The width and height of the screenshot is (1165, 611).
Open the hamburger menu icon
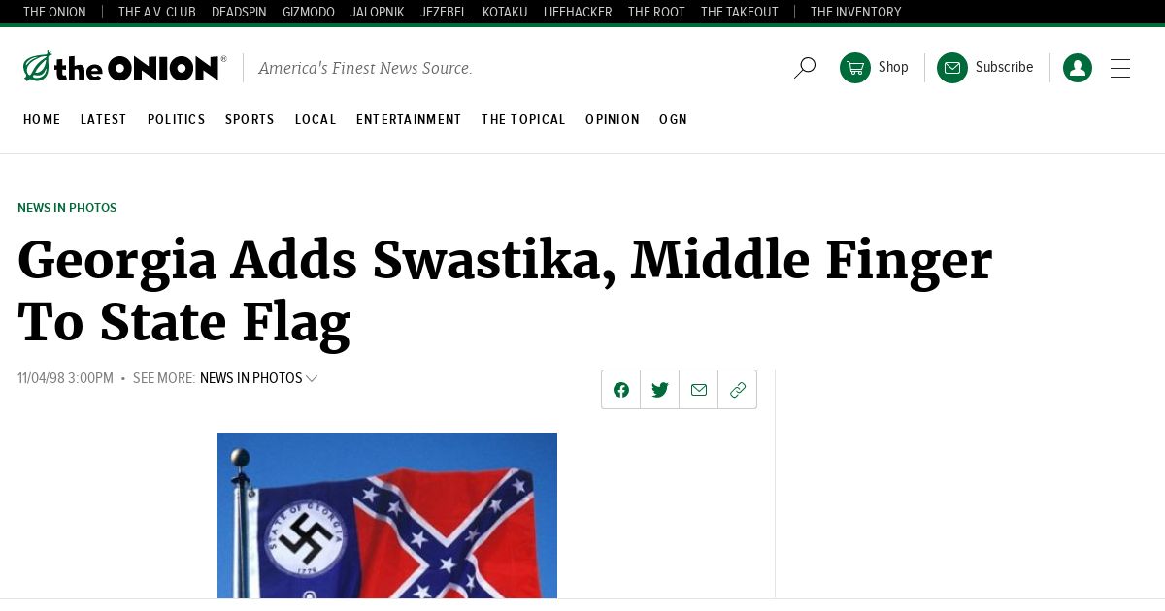1120,68
